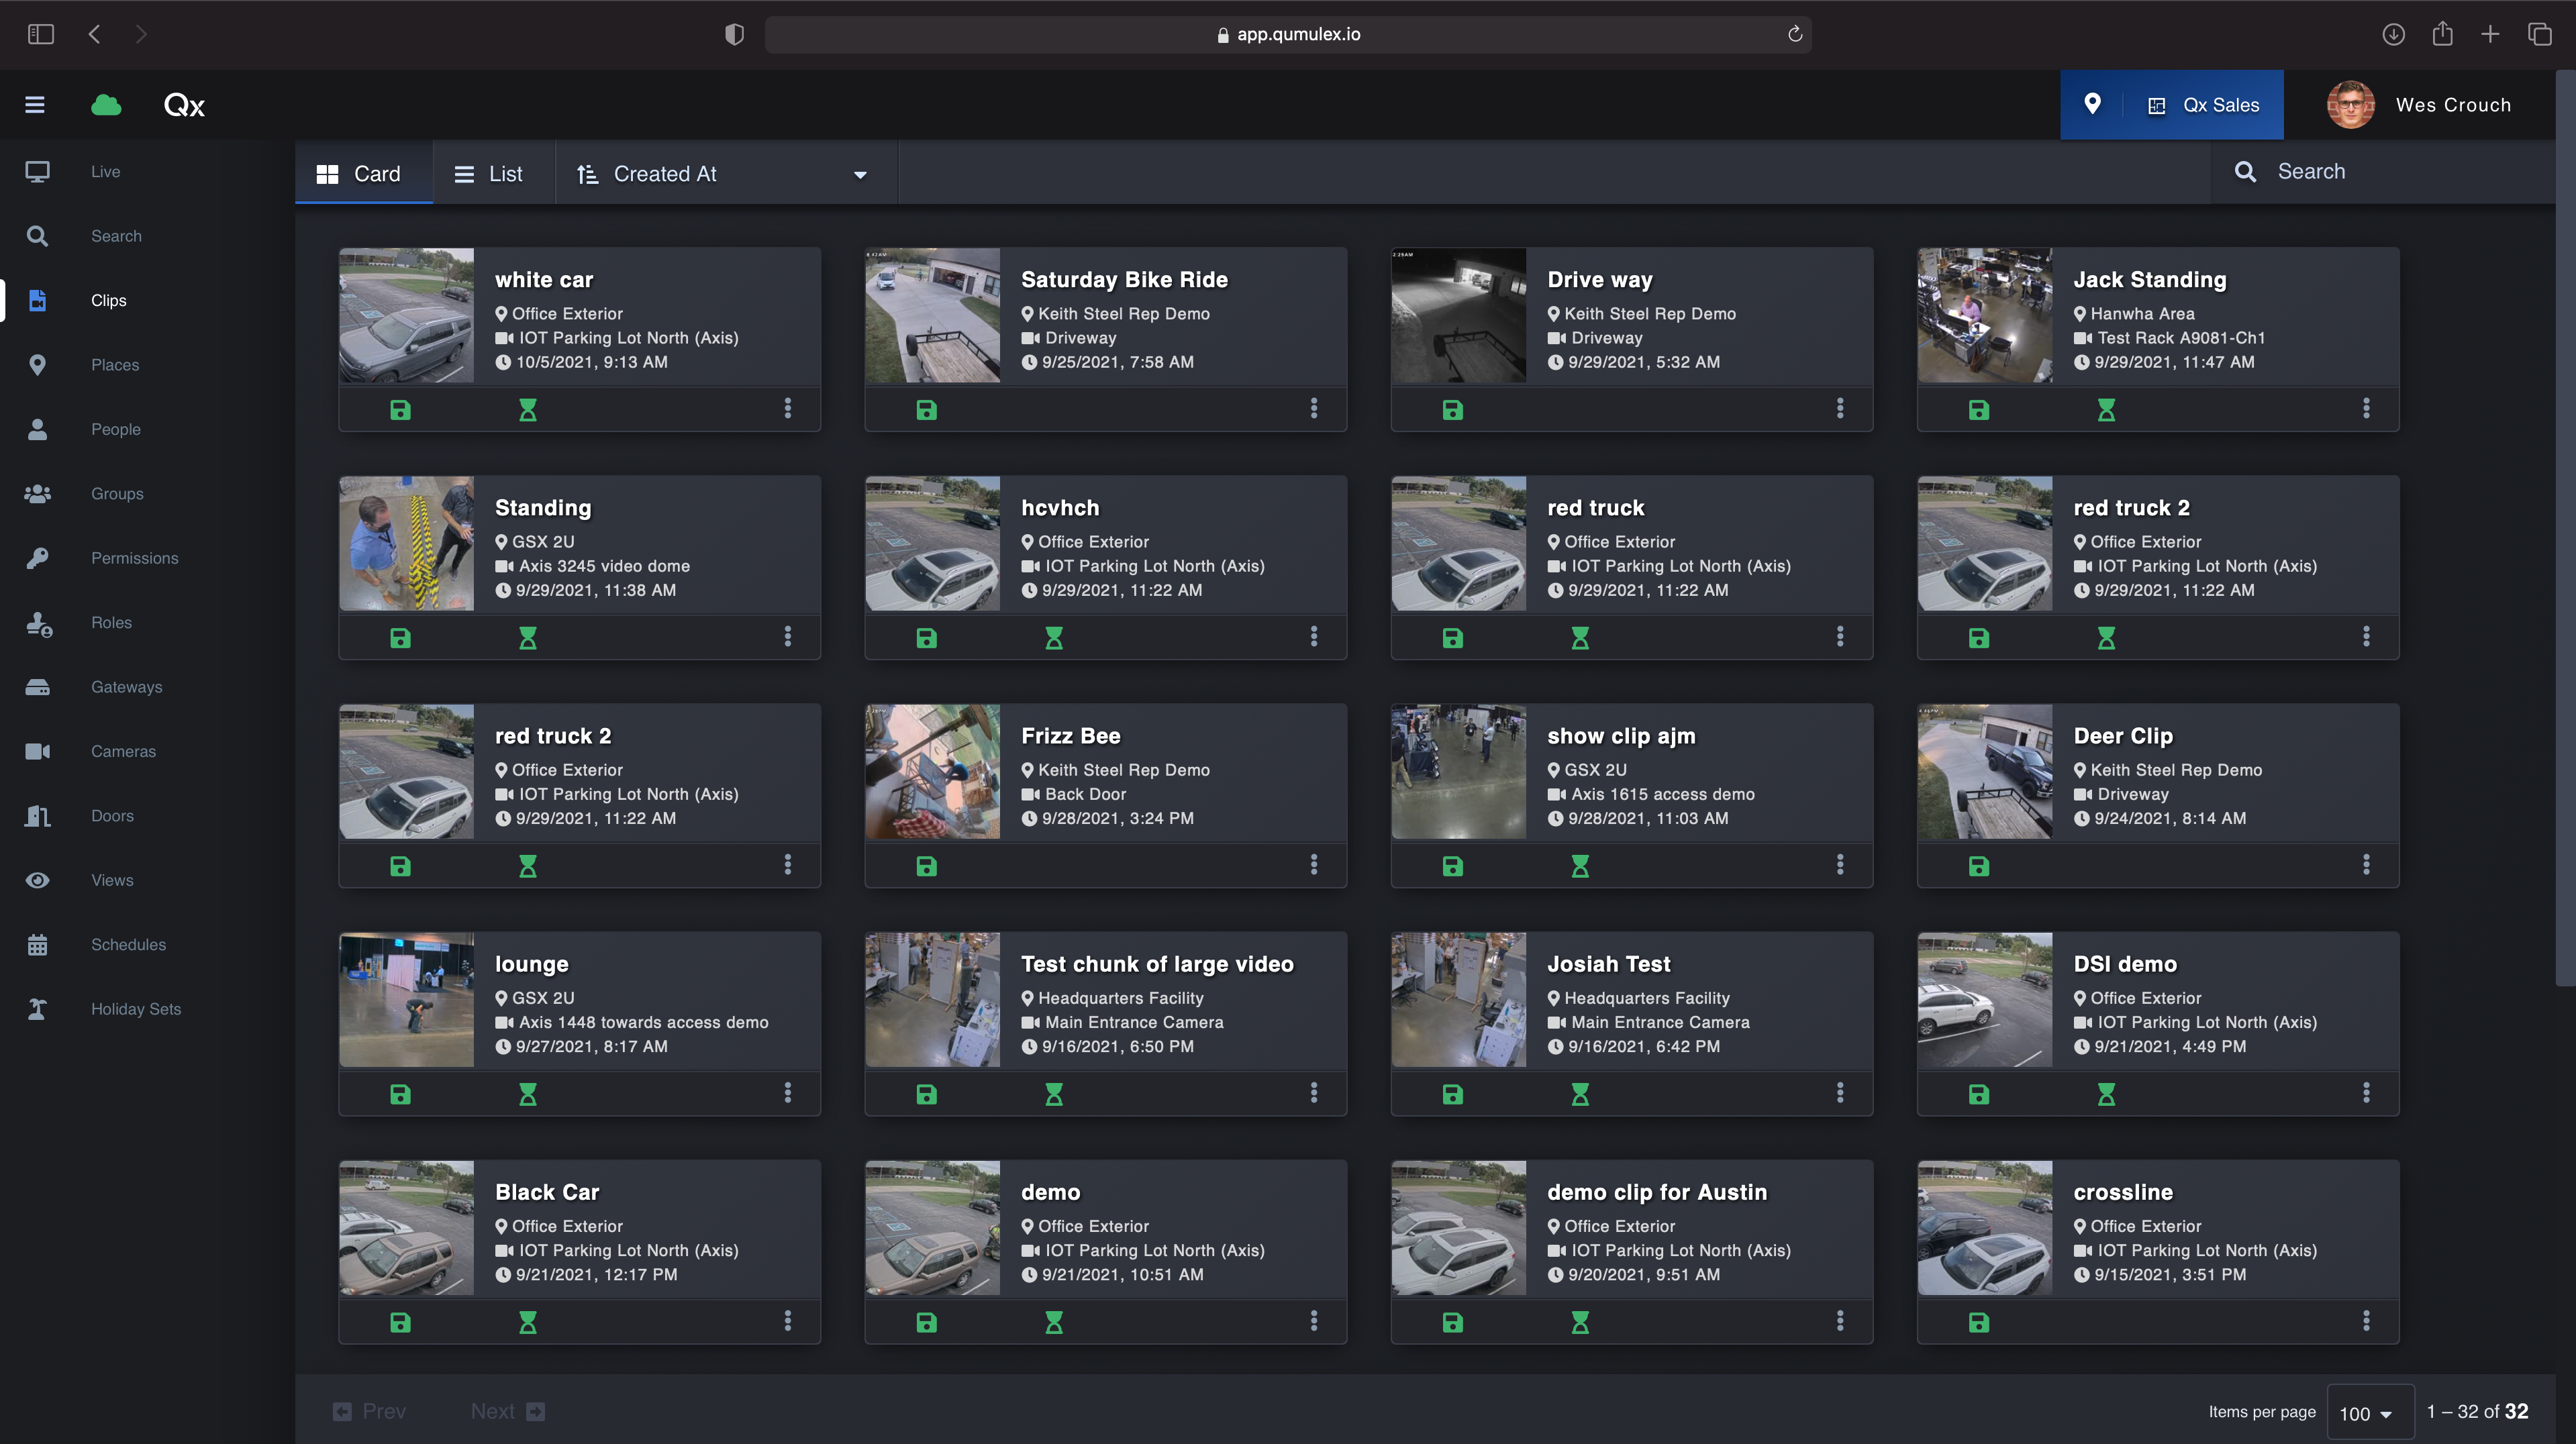The image size is (2576, 1444).
Task: Click hourglass icon on Black Car card
Action: pos(528,1322)
